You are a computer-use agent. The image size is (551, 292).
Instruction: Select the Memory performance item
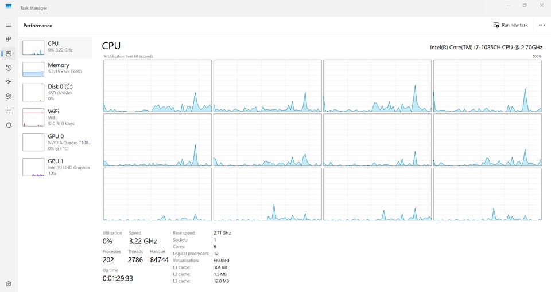click(x=56, y=69)
